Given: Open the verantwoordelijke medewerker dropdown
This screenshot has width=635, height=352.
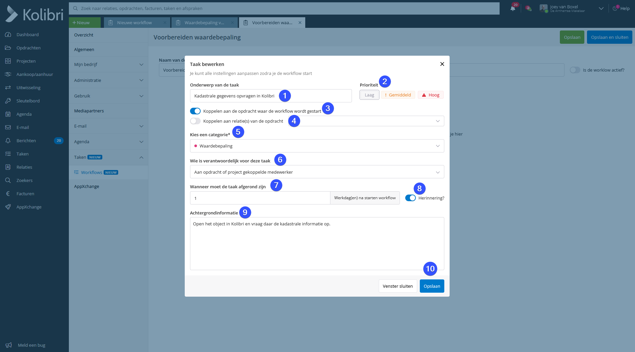Looking at the screenshot, I should 317,172.
